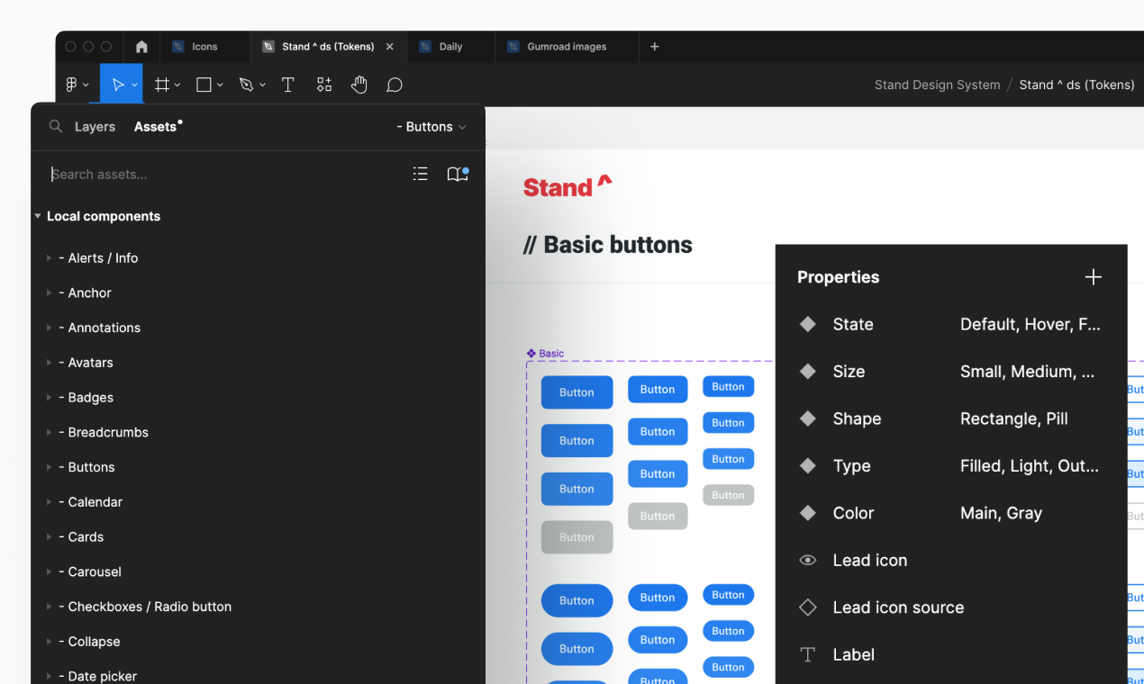Click the Color variant diamond icon
The image size is (1144, 684).
coord(808,513)
